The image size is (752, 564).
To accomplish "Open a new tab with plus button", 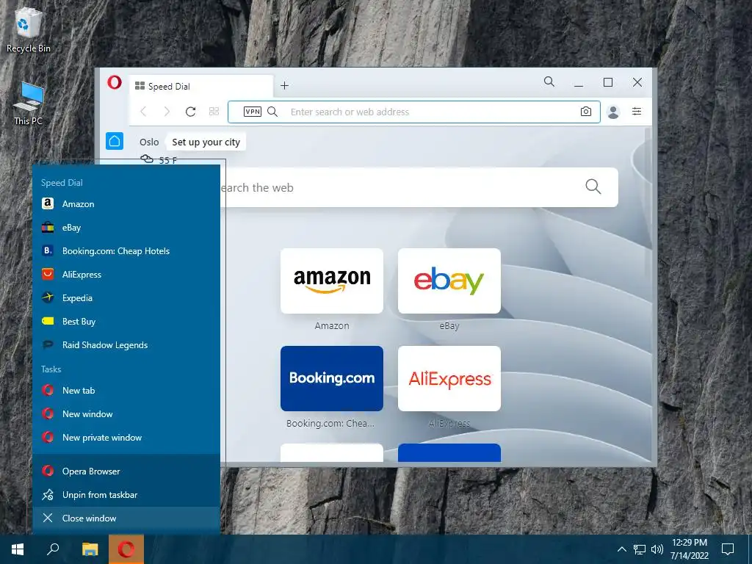I will click(284, 85).
